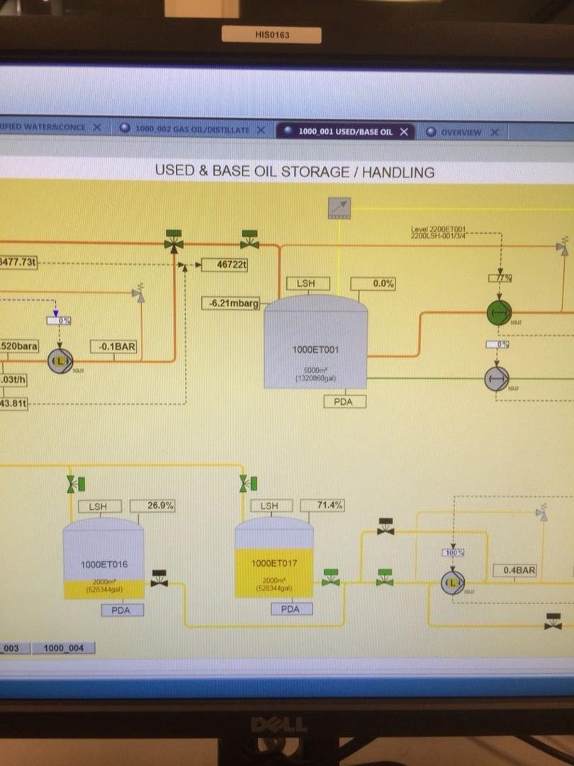Click the black valve above the green outlet valves

click(x=386, y=526)
